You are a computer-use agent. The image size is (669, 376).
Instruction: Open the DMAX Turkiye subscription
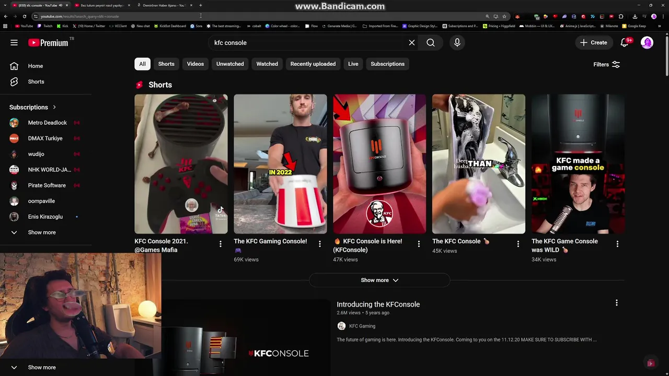pos(46,138)
